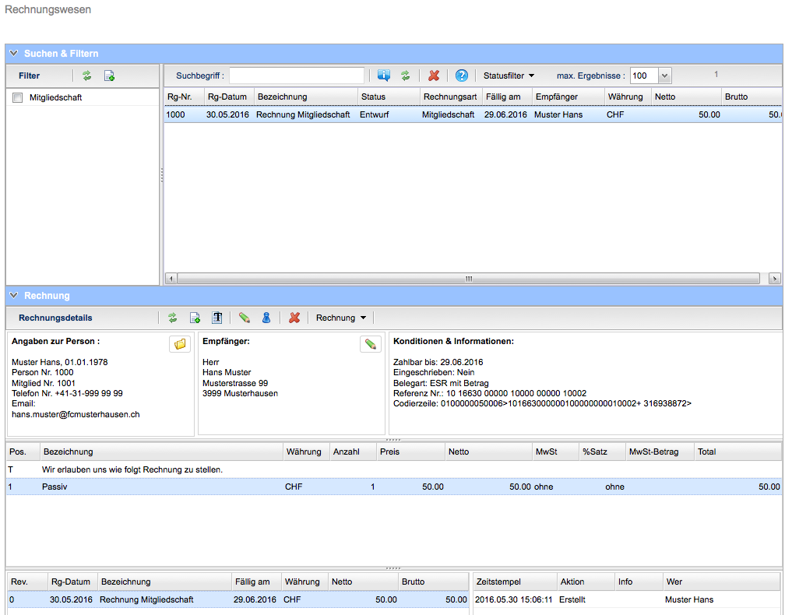Click the Rechnungswesen page title
The width and height of the screenshot is (785, 615).
[48, 9]
